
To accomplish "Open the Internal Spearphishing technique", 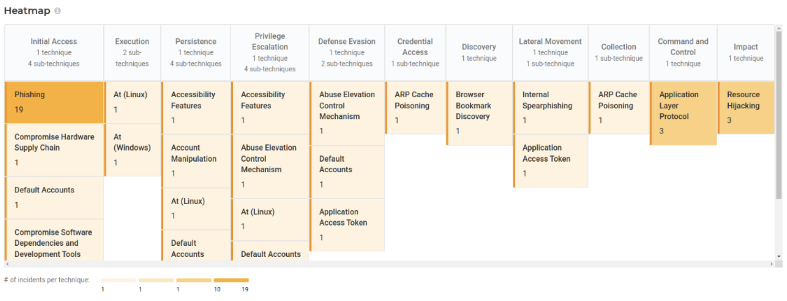I will pyautogui.click(x=550, y=107).
